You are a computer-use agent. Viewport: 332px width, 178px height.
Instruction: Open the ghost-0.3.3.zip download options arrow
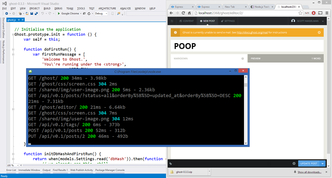click(209, 171)
